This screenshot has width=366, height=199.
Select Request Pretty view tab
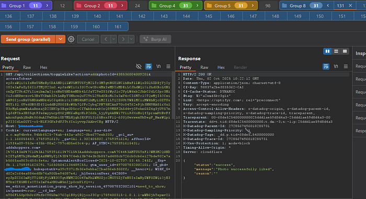pos(8,67)
